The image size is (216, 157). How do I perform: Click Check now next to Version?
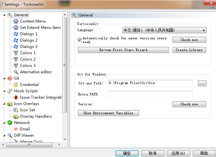(189, 104)
